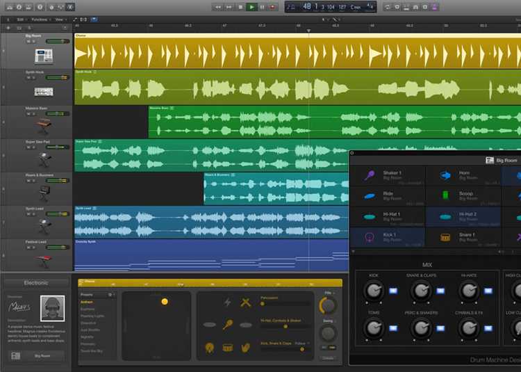Open the Follow dropdown arrow
The width and height of the screenshot is (521, 372).
click(x=308, y=343)
